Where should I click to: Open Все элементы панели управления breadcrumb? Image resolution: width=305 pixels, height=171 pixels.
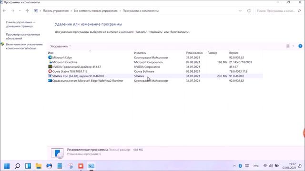point(95,10)
